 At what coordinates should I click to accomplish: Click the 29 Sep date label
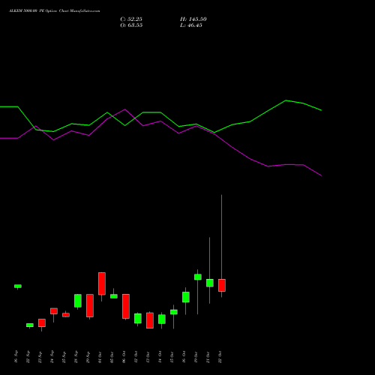point(88,357)
